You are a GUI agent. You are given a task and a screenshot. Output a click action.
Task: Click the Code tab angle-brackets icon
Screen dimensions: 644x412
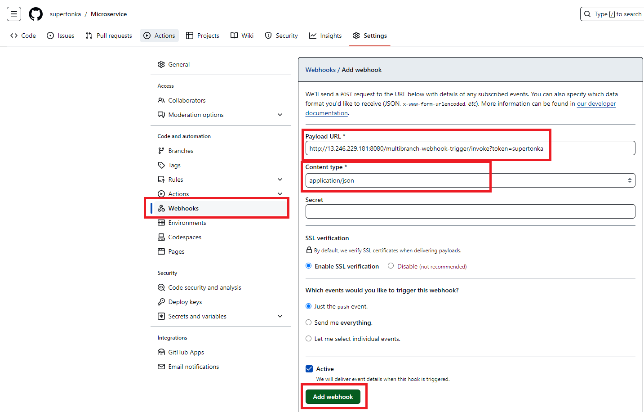(14, 36)
